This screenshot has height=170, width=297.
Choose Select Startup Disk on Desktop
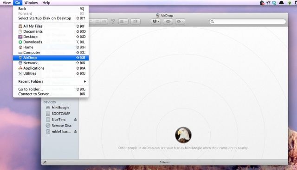(51, 18)
